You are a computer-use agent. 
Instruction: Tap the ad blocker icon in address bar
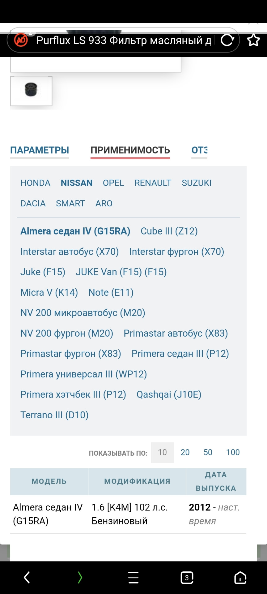(x=21, y=40)
